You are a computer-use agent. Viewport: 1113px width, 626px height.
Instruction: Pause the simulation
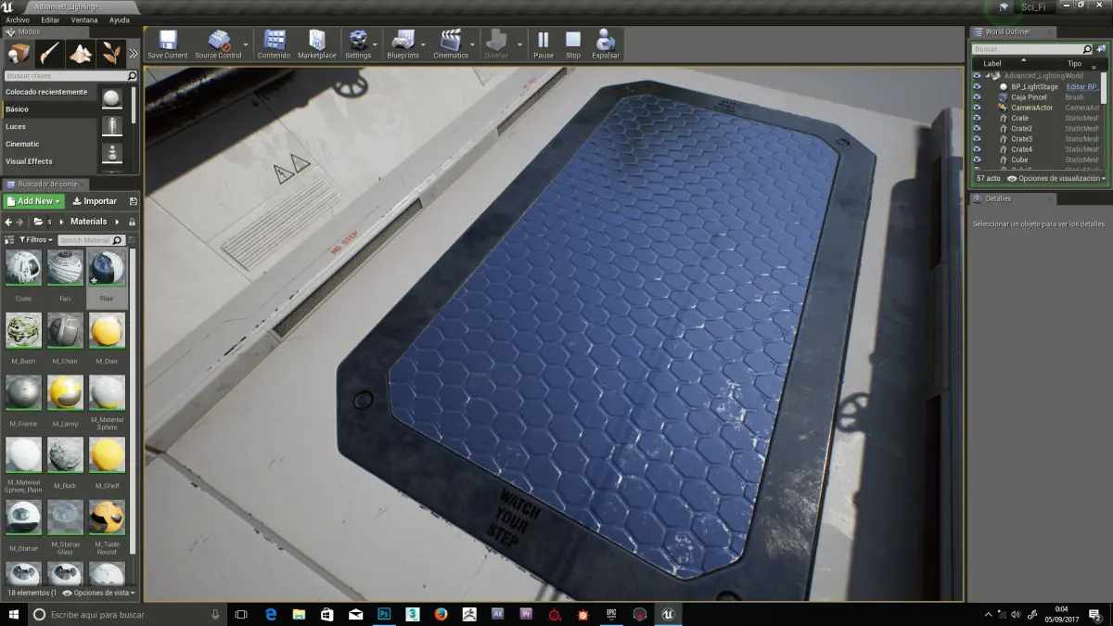click(544, 44)
